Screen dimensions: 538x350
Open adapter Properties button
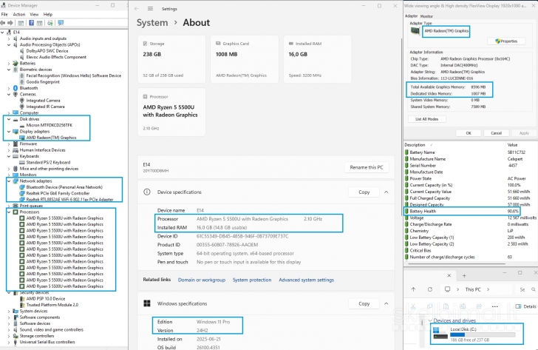pyautogui.click(x=506, y=41)
